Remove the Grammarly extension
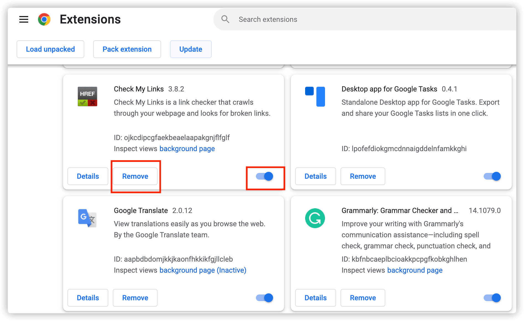 pos(363,298)
